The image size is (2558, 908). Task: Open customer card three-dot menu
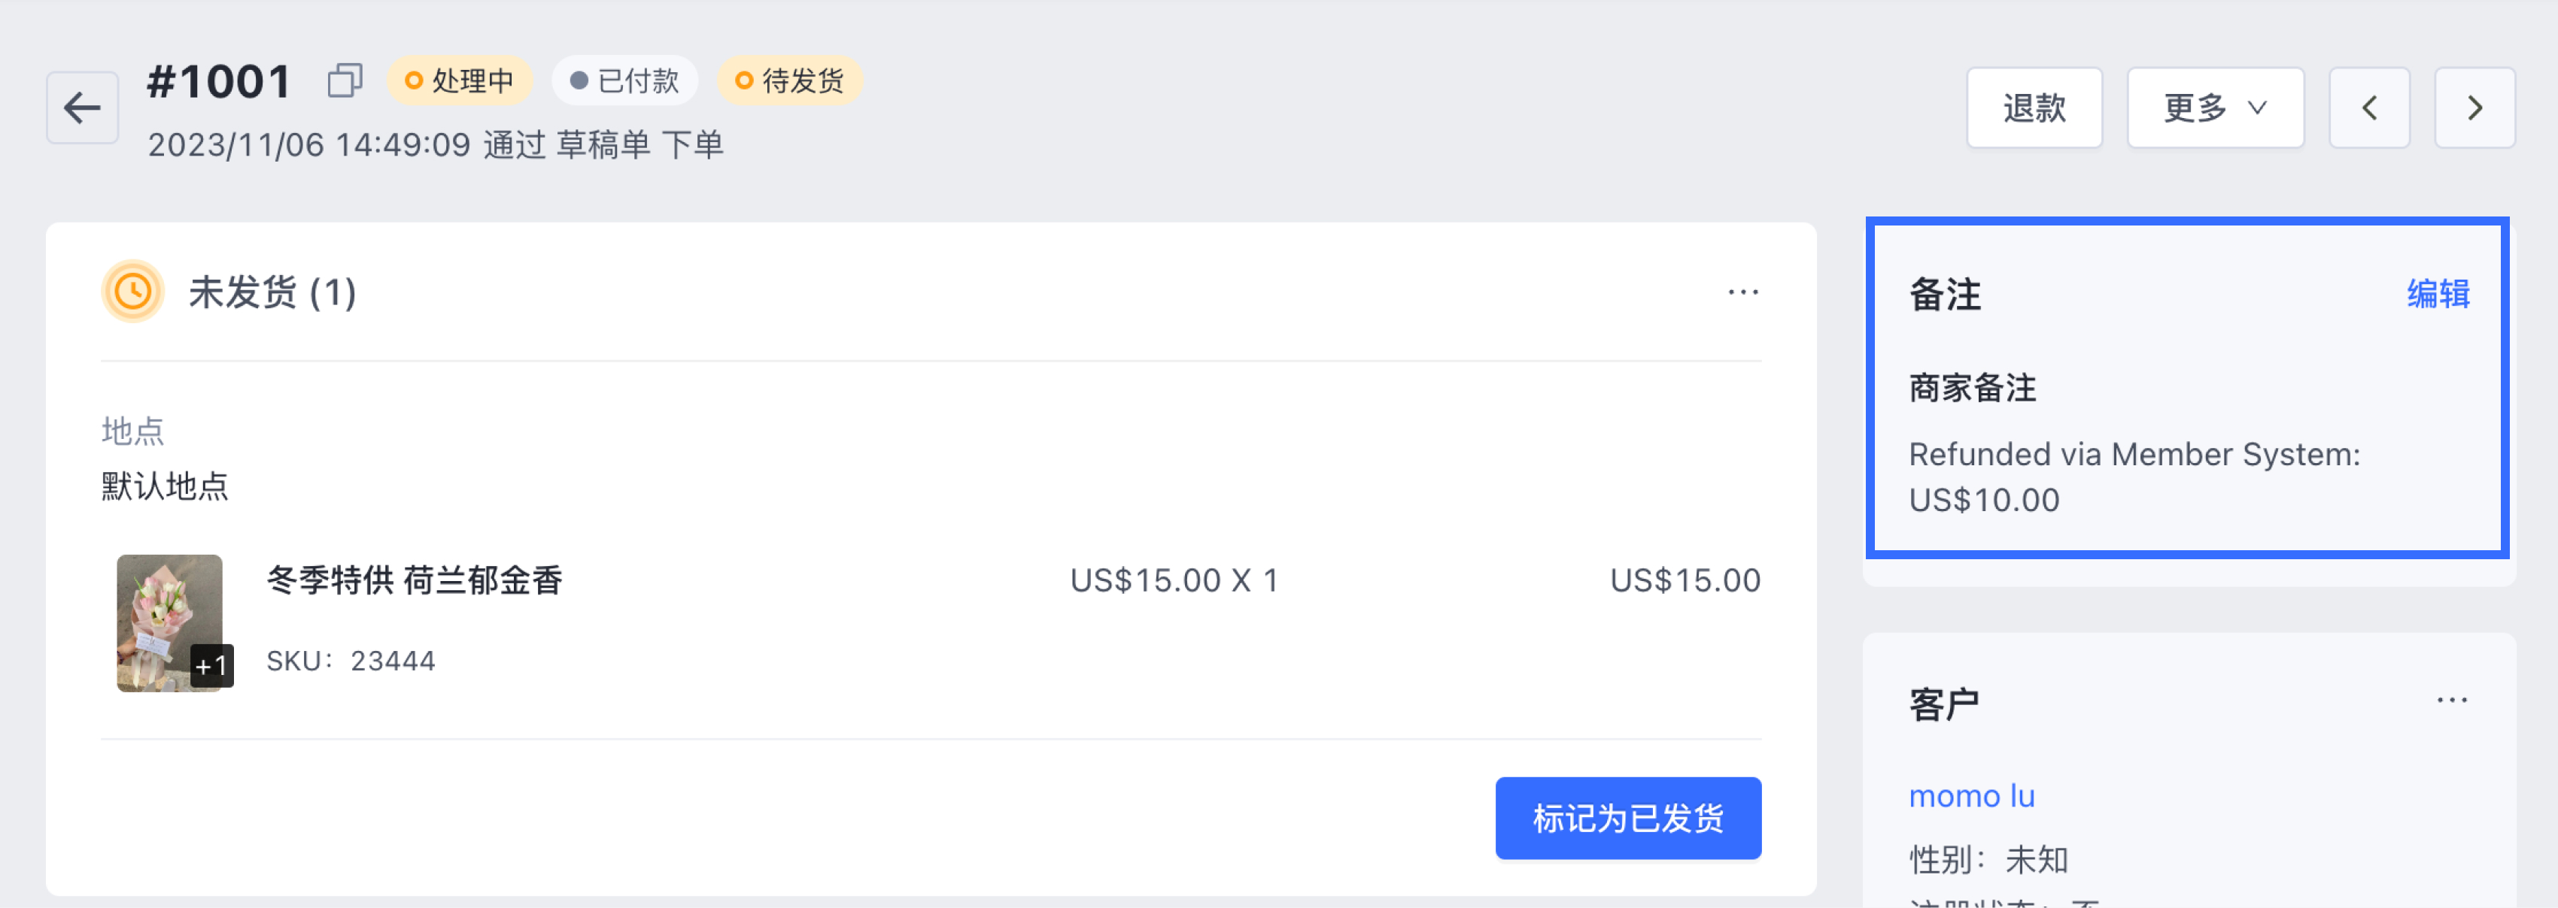pos(2452,701)
